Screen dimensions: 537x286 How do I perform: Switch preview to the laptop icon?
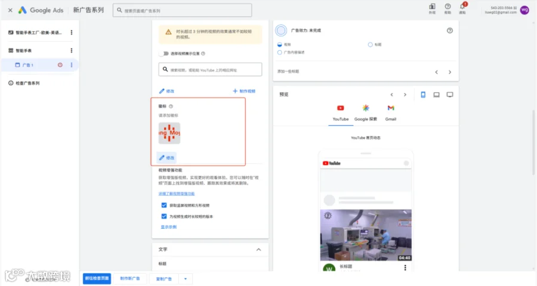click(436, 95)
